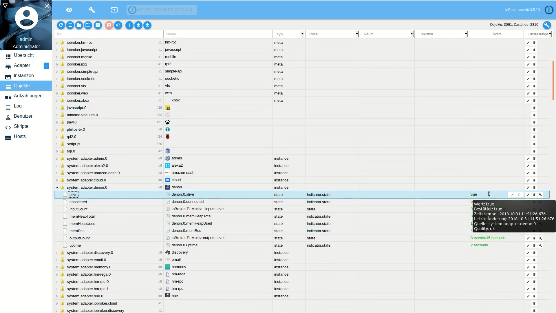Open Log in sidebar

(x=26, y=106)
